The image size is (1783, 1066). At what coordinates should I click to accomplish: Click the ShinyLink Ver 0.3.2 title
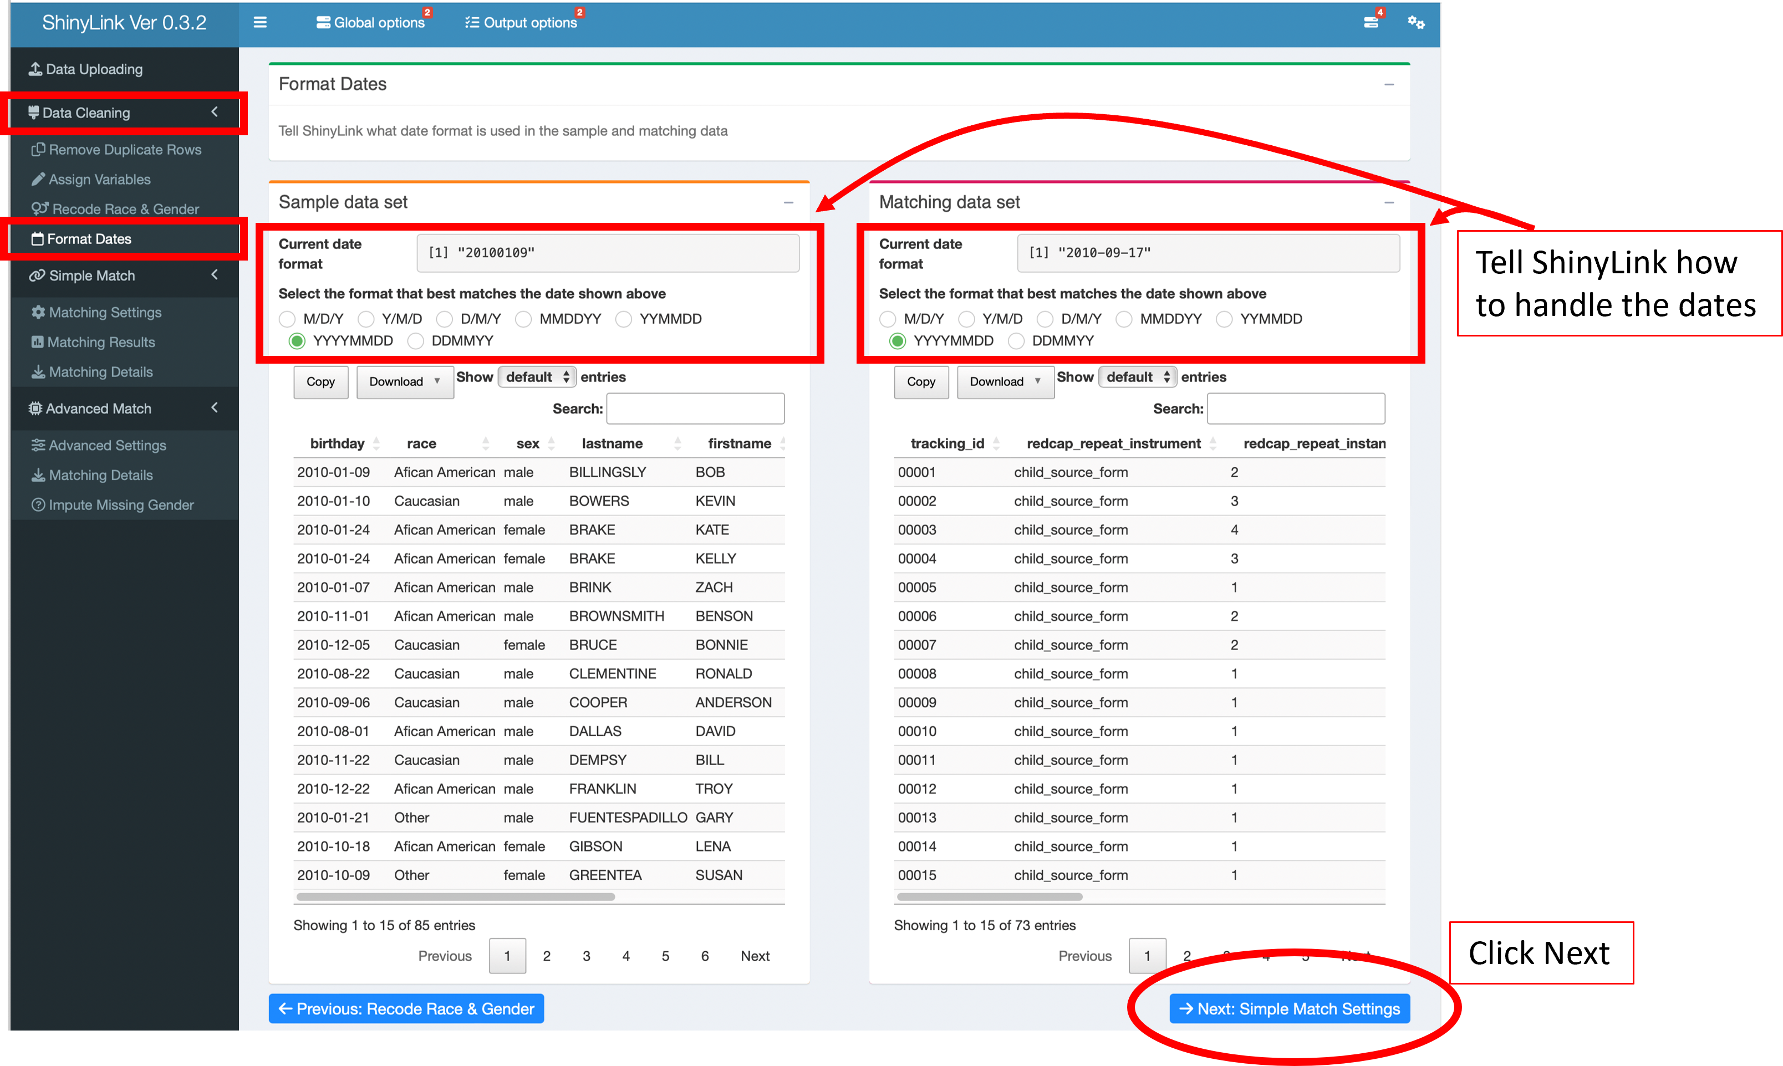tap(124, 23)
